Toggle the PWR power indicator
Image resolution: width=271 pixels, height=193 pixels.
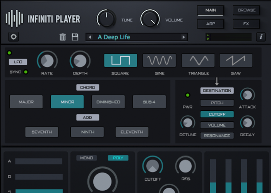click(x=188, y=95)
